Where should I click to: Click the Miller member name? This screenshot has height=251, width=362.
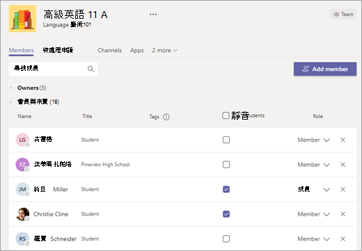click(x=51, y=189)
